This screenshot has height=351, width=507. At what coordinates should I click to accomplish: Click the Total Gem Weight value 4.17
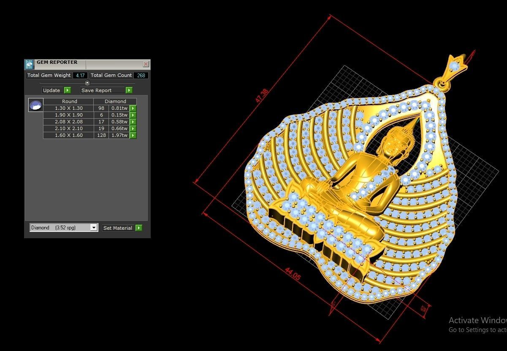click(x=80, y=75)
